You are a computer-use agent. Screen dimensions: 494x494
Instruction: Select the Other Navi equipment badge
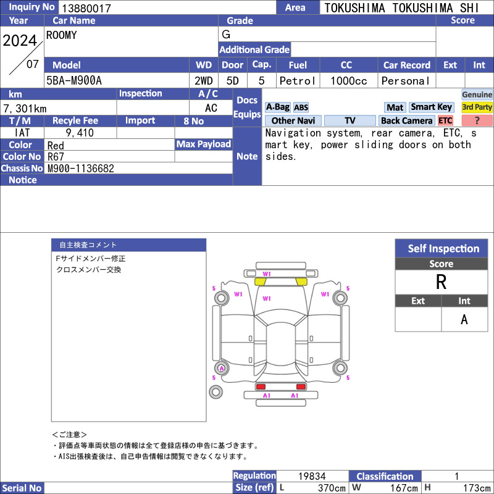point(293,120)
